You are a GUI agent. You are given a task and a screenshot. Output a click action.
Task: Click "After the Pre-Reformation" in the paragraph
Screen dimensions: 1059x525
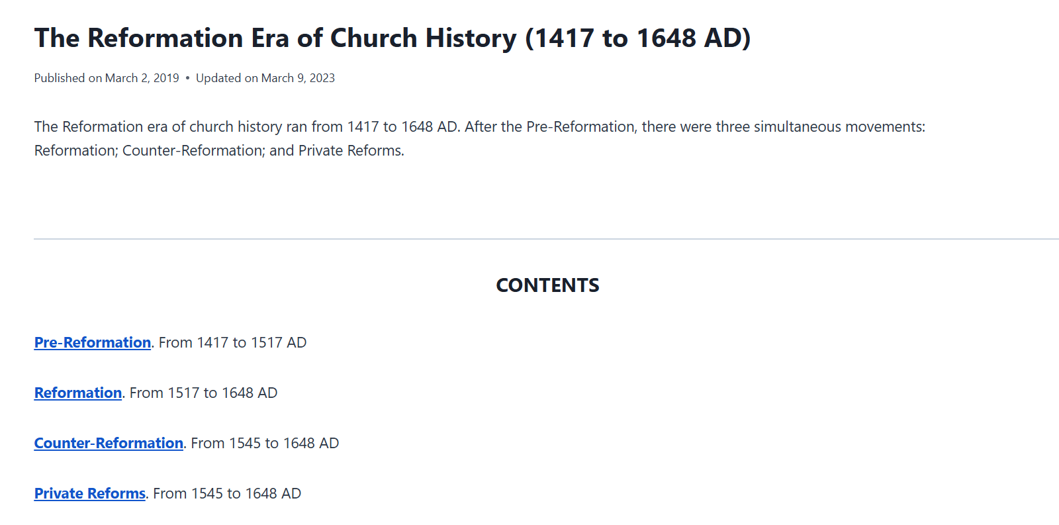[x=549, y=126]
